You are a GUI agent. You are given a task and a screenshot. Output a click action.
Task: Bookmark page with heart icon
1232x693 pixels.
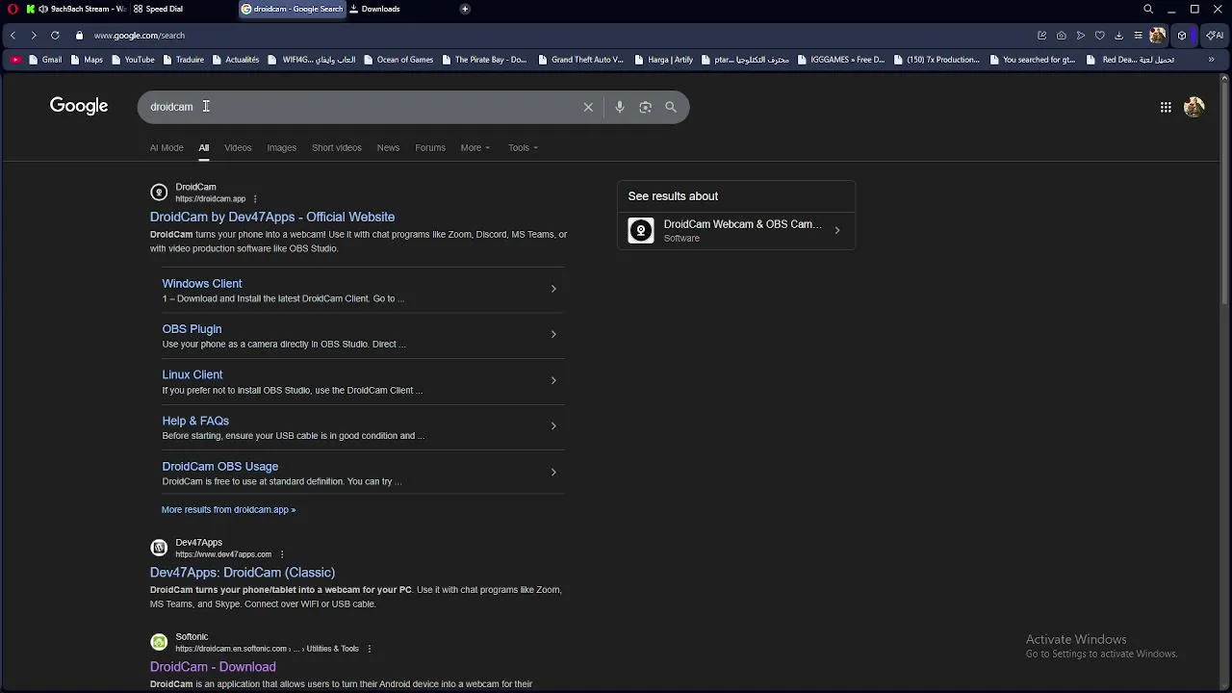1099,36
